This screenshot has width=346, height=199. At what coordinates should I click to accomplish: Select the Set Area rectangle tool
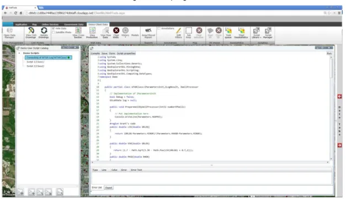(x=189, y=33)
